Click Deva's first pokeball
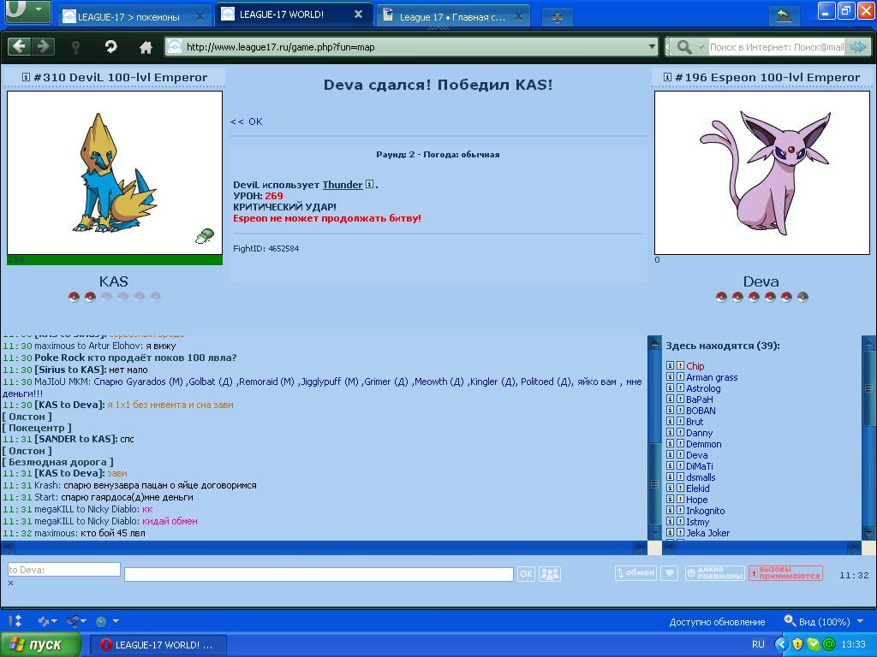Viewport: 877px width, 657px height. 721,297
